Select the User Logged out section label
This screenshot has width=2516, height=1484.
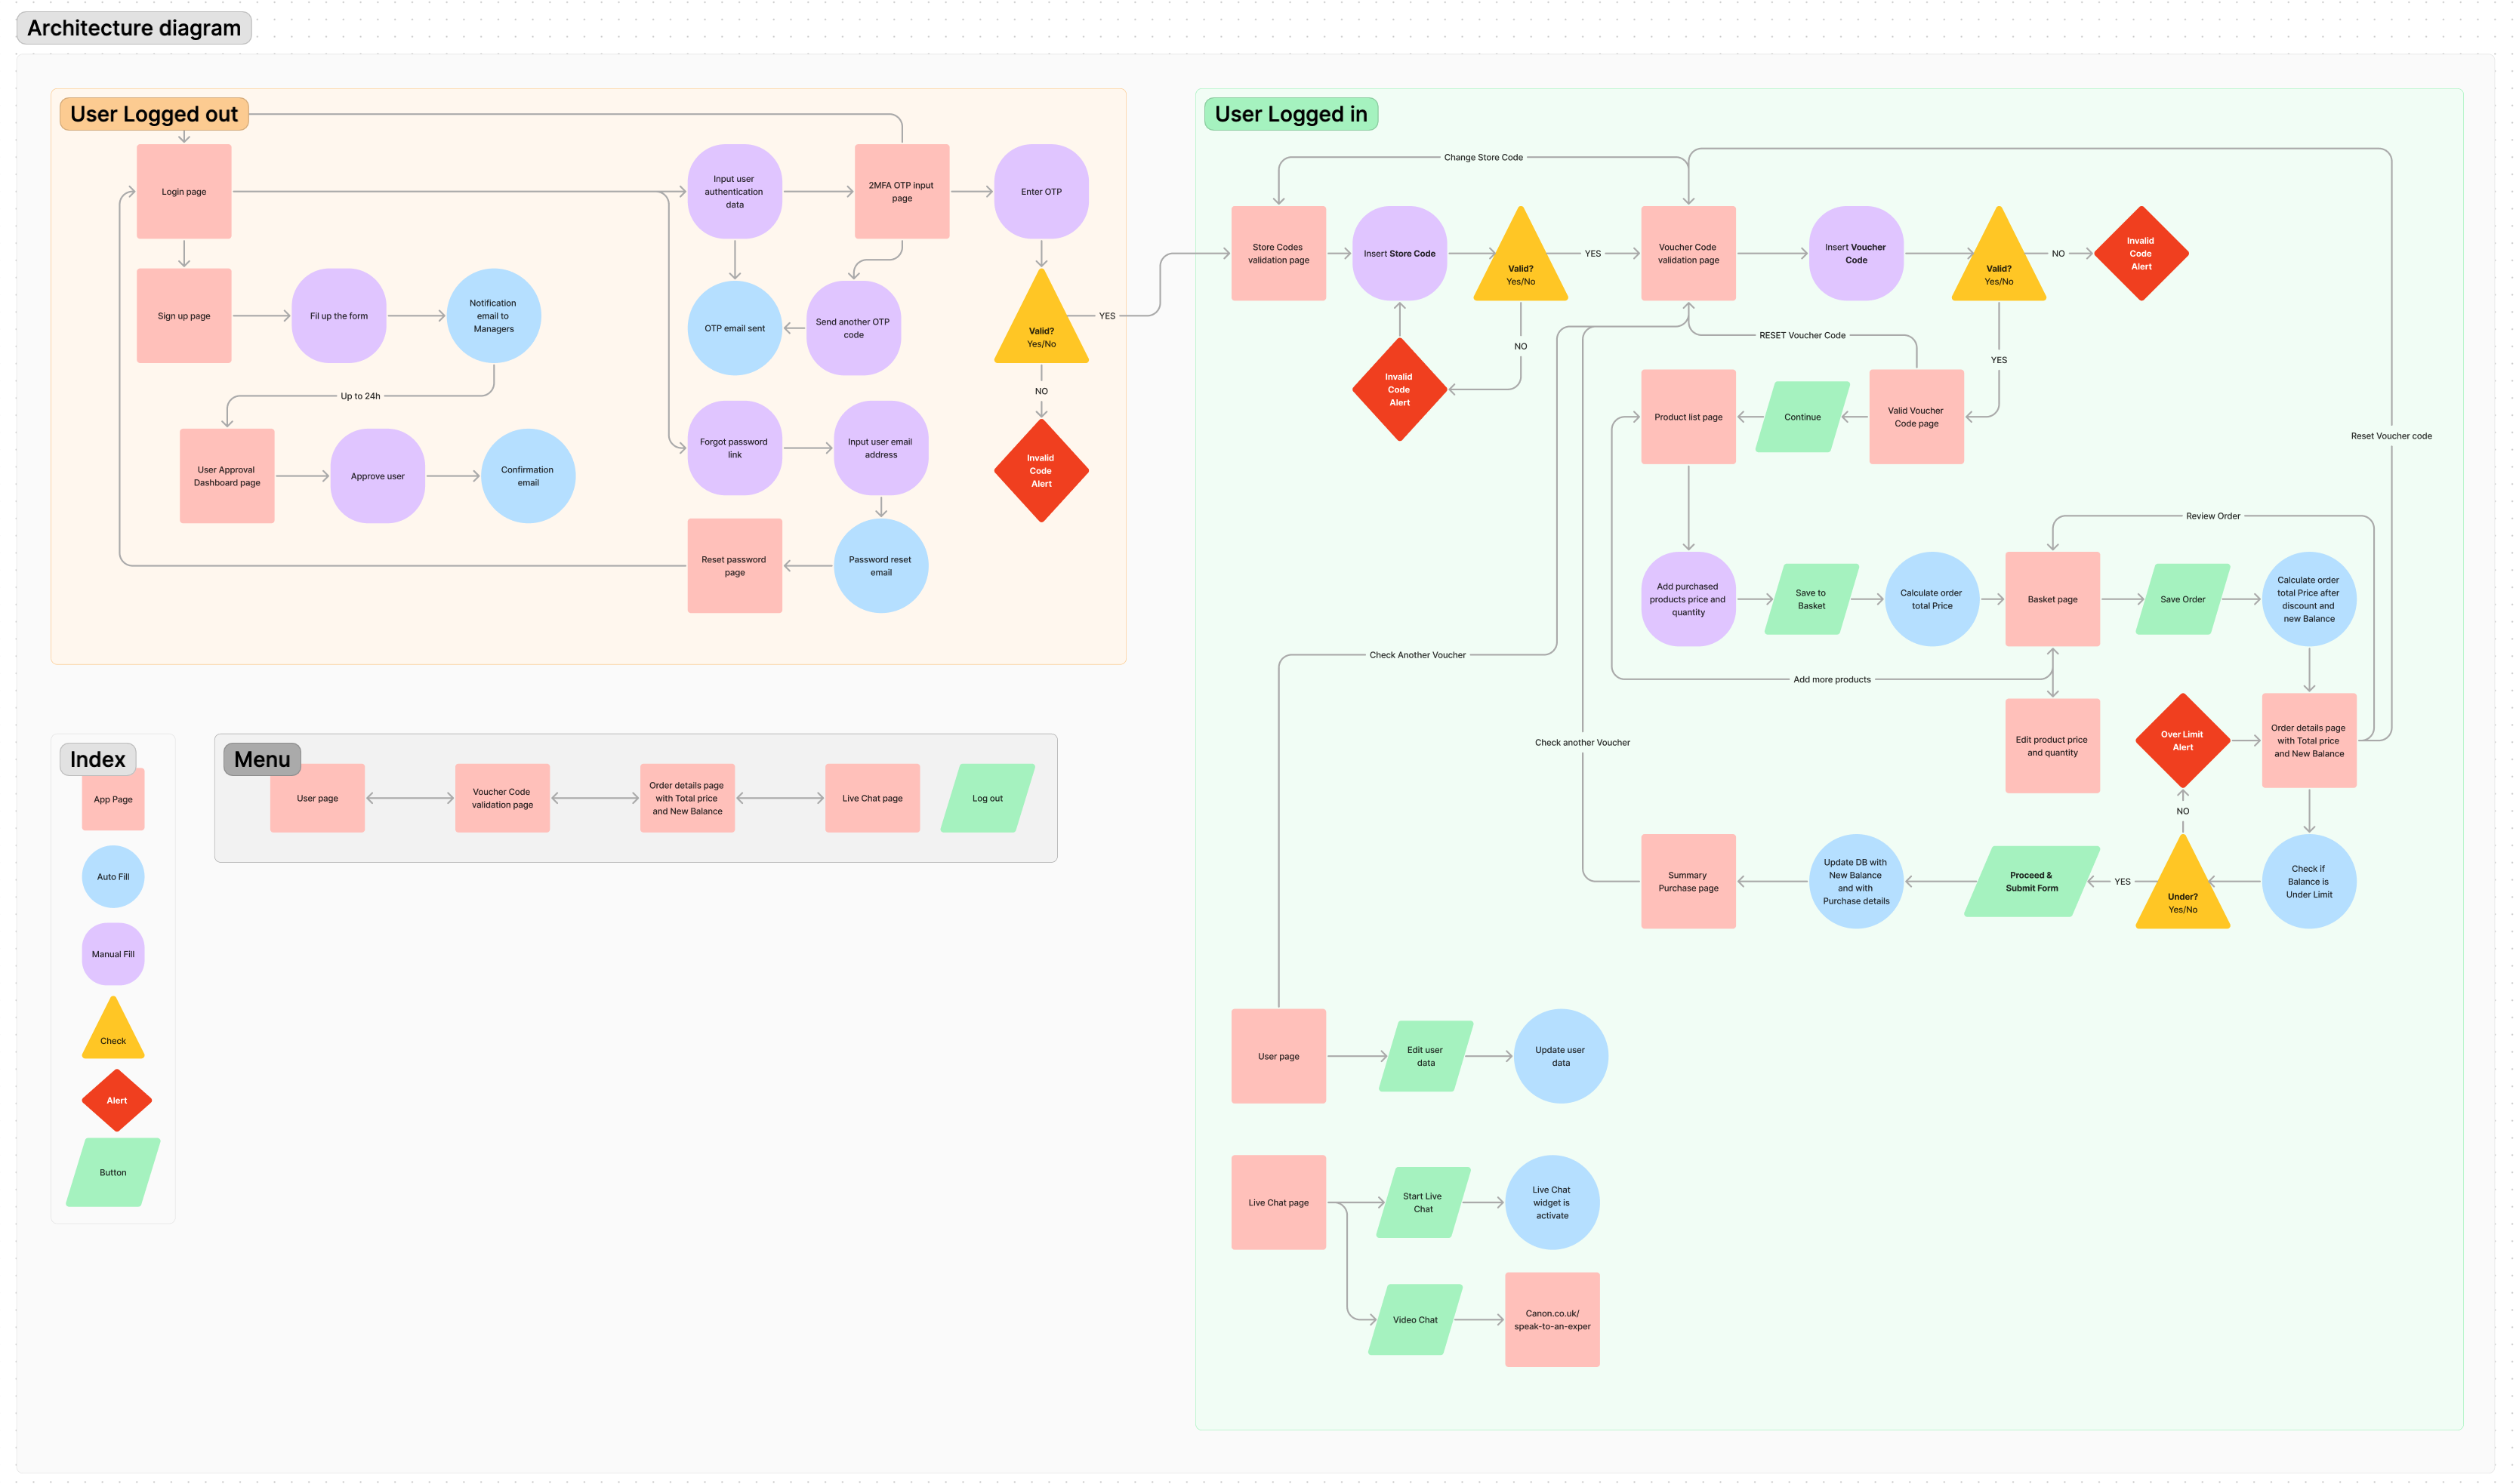tap(154, 114)
